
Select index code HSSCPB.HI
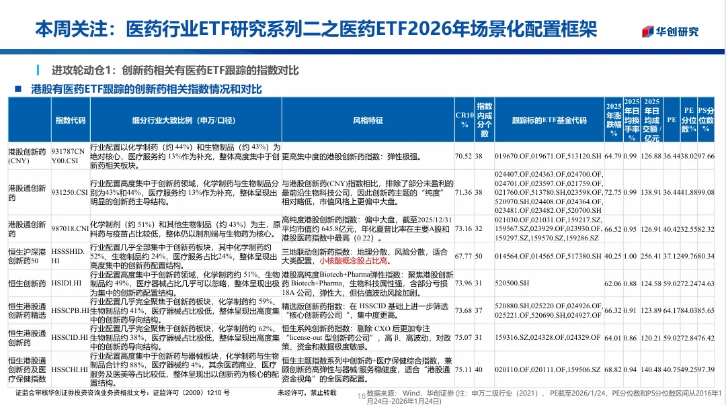[x=70, y=310]
